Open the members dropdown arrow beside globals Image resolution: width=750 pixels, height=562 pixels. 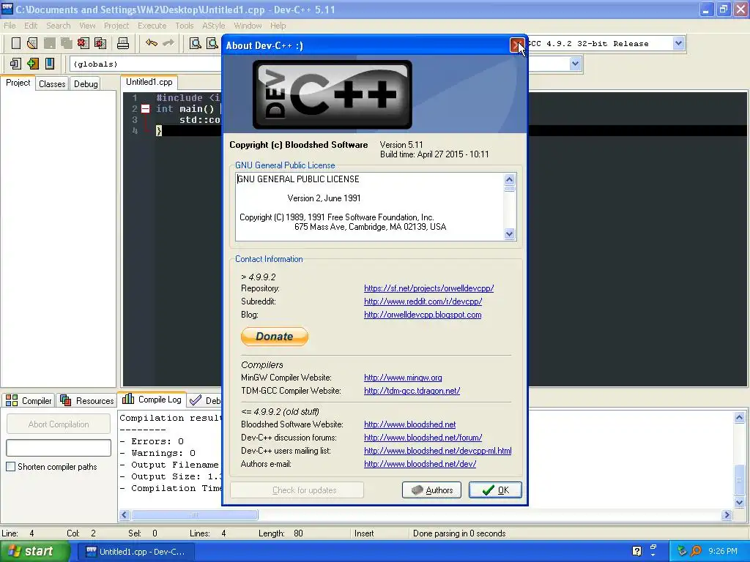pos(575,64)
